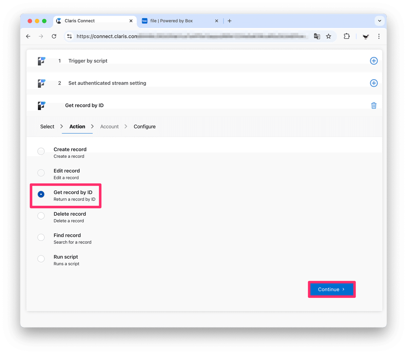407x354 pixels.
Task: Bookmark the page using the star icon
Action: tap(328, 36)
